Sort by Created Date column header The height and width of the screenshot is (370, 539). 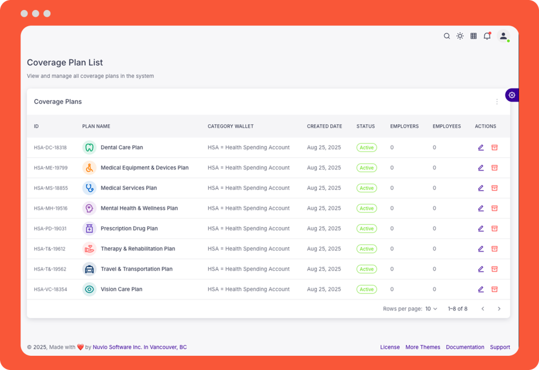[x=324, y=126]
